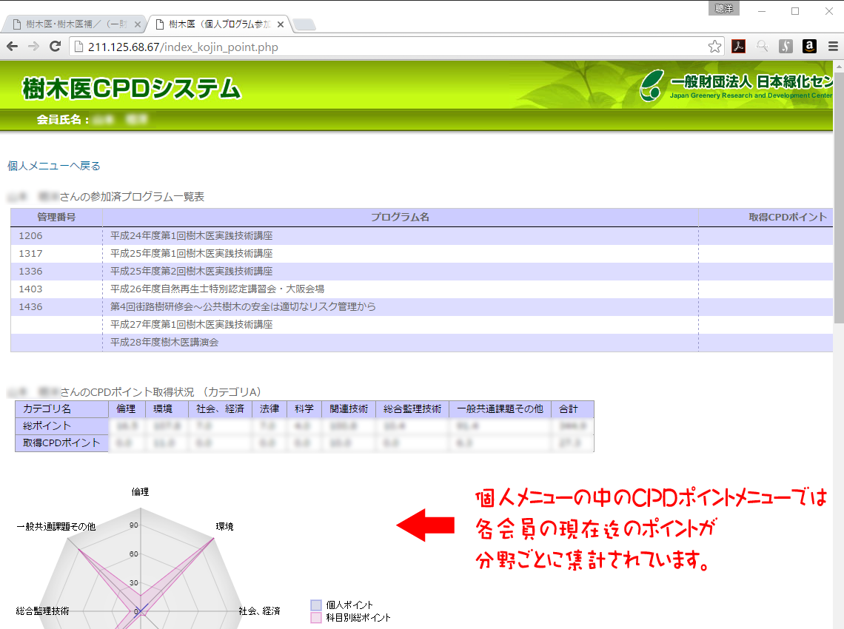The height and width of the screenshot is (629, 844).
Task: Click the 環境 axis label on radar chart
Action: [224, 526]
